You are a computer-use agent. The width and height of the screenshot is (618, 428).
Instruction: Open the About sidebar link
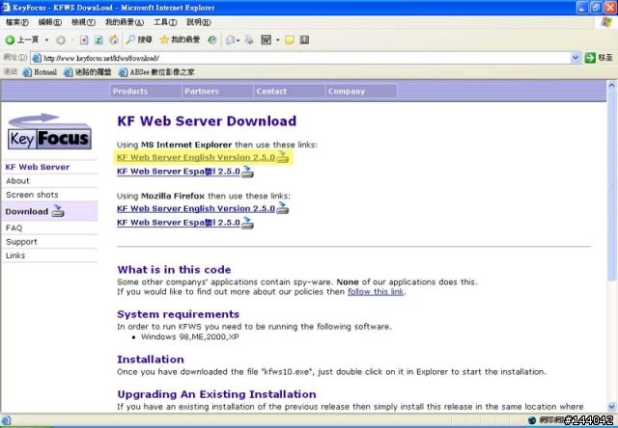(17, 181)
